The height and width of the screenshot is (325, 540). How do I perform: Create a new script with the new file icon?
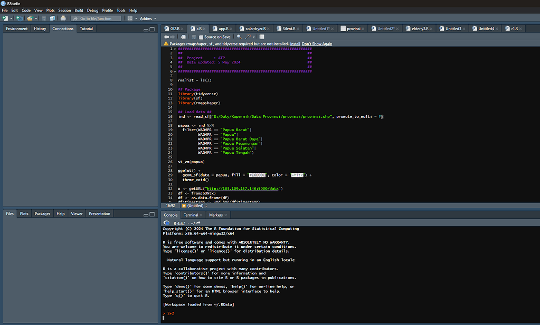(5, 17)
